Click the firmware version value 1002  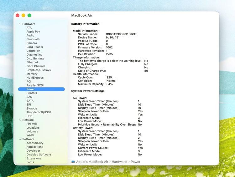click(109, 47)
